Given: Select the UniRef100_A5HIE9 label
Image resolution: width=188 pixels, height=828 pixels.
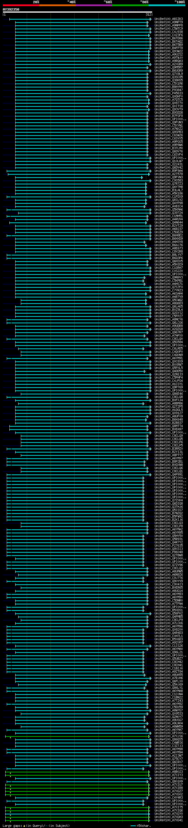Looking at the screenshot, I should click(x=169, y=265).
